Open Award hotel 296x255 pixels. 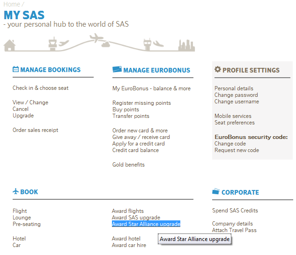(126, 239)
